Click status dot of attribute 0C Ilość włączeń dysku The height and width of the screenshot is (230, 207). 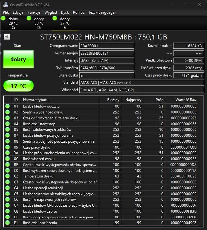tap(7, 159)
